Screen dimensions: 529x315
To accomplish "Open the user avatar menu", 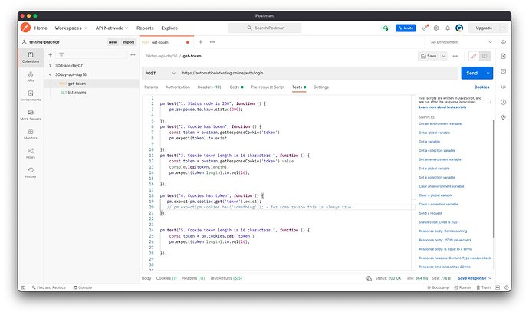I will [459, 28].
